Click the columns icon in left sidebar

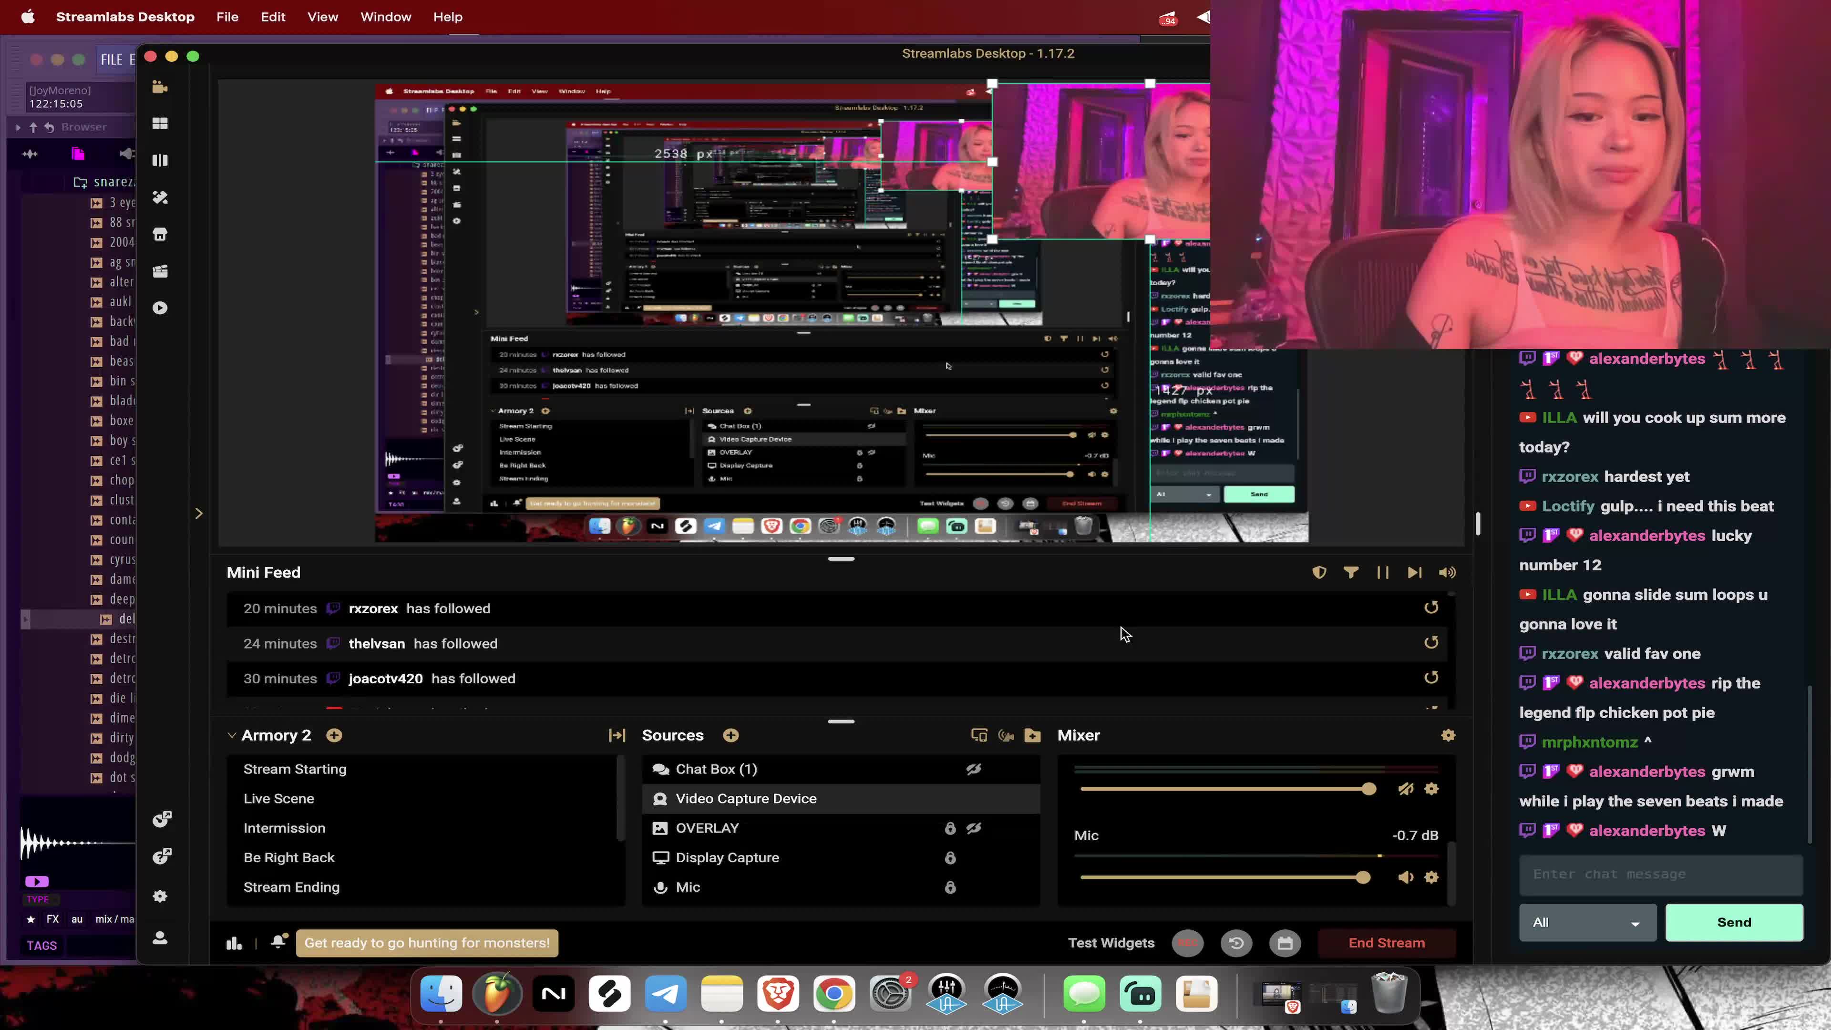tap(160, 161)
